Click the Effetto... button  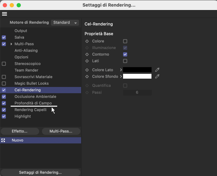pyautogui.click(x=20, y=131)
